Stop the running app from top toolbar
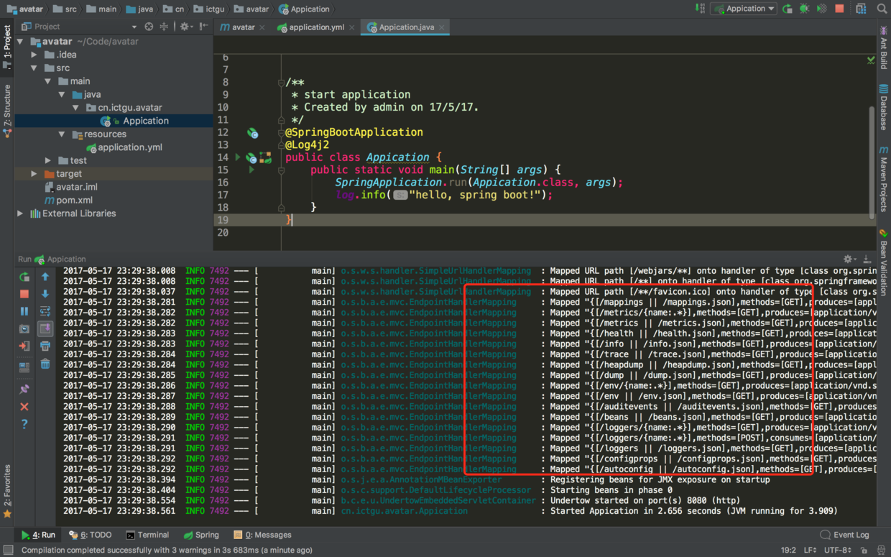This screenshot has width=891, height=557. (839, 9)
